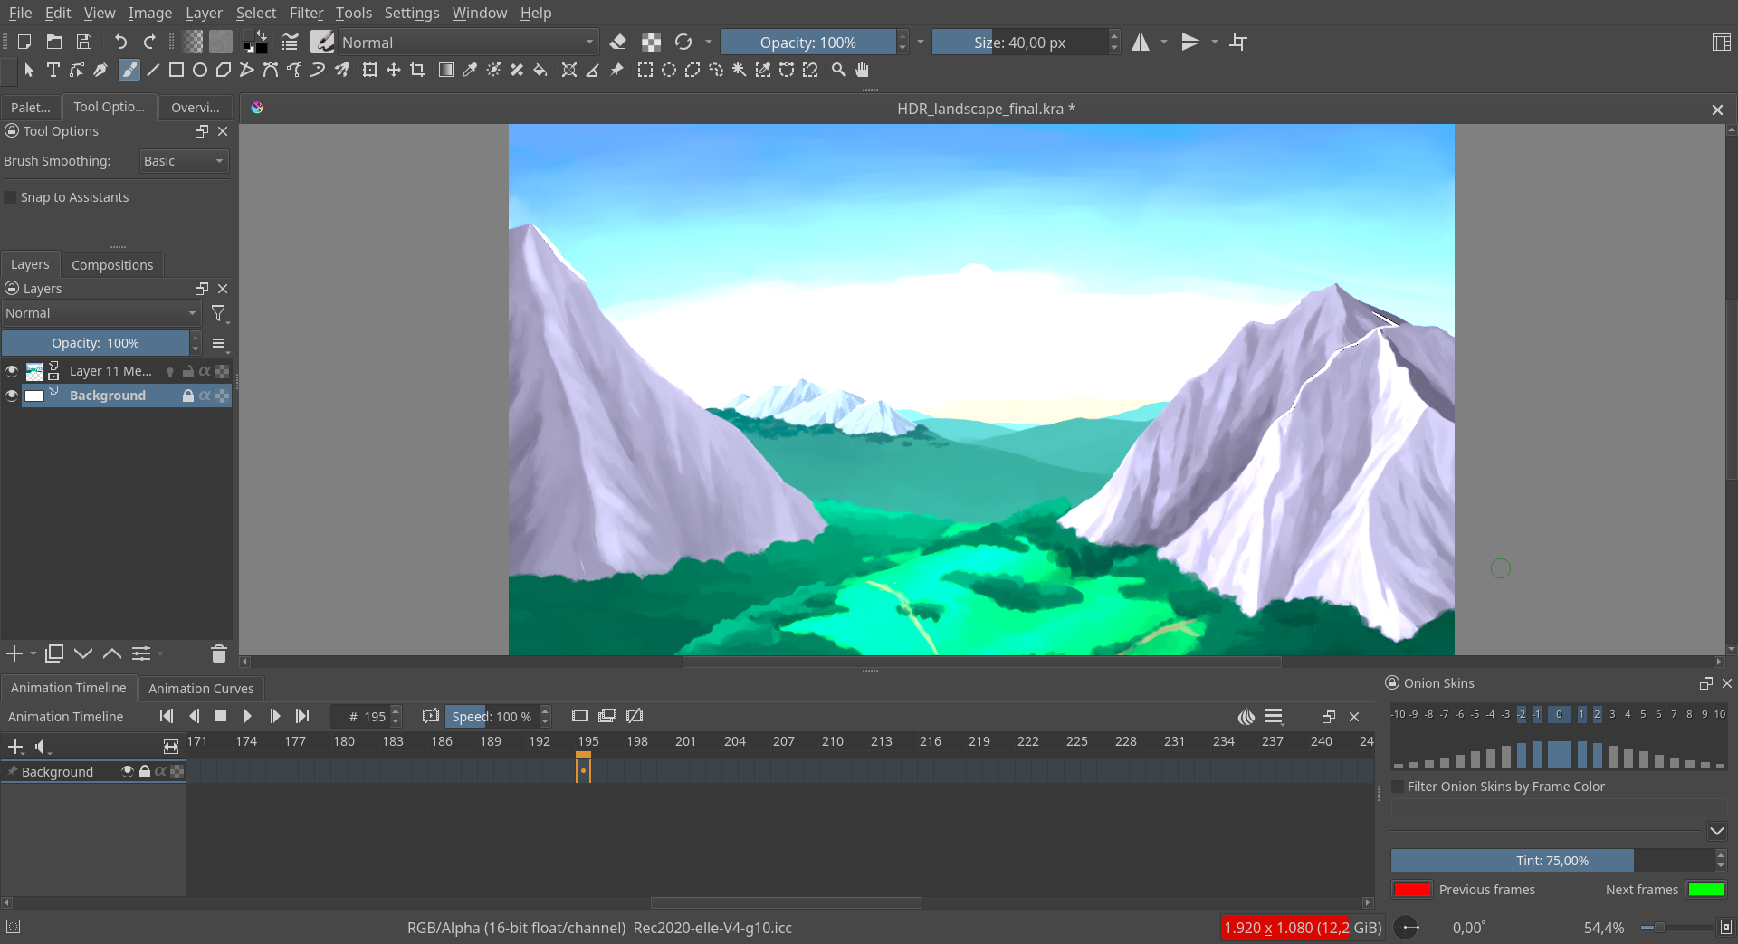
Task: Delete the selected layer
Action: click(217, 653)
